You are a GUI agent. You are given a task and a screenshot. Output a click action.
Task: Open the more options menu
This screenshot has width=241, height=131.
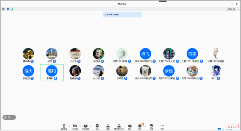[162, 126]
